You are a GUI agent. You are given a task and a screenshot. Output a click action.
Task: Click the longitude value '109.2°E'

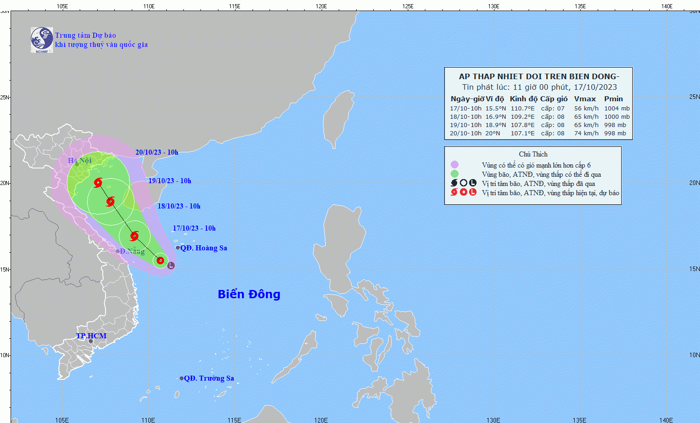(x=523, y=117)
